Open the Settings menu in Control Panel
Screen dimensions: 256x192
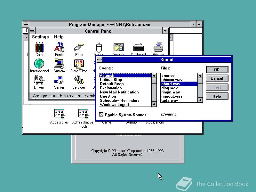pyautogui.click(x=40, y=37)
